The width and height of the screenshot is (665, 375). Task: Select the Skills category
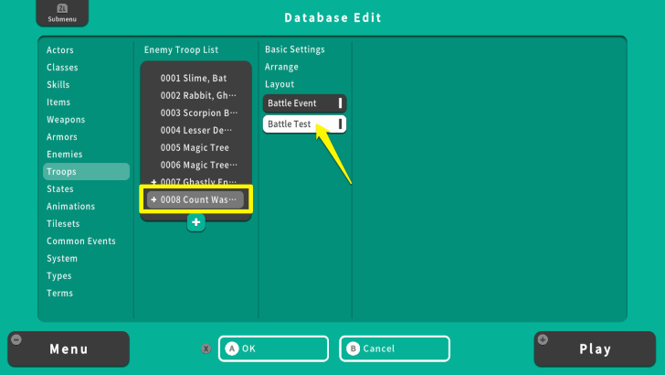tap(58, 85)
